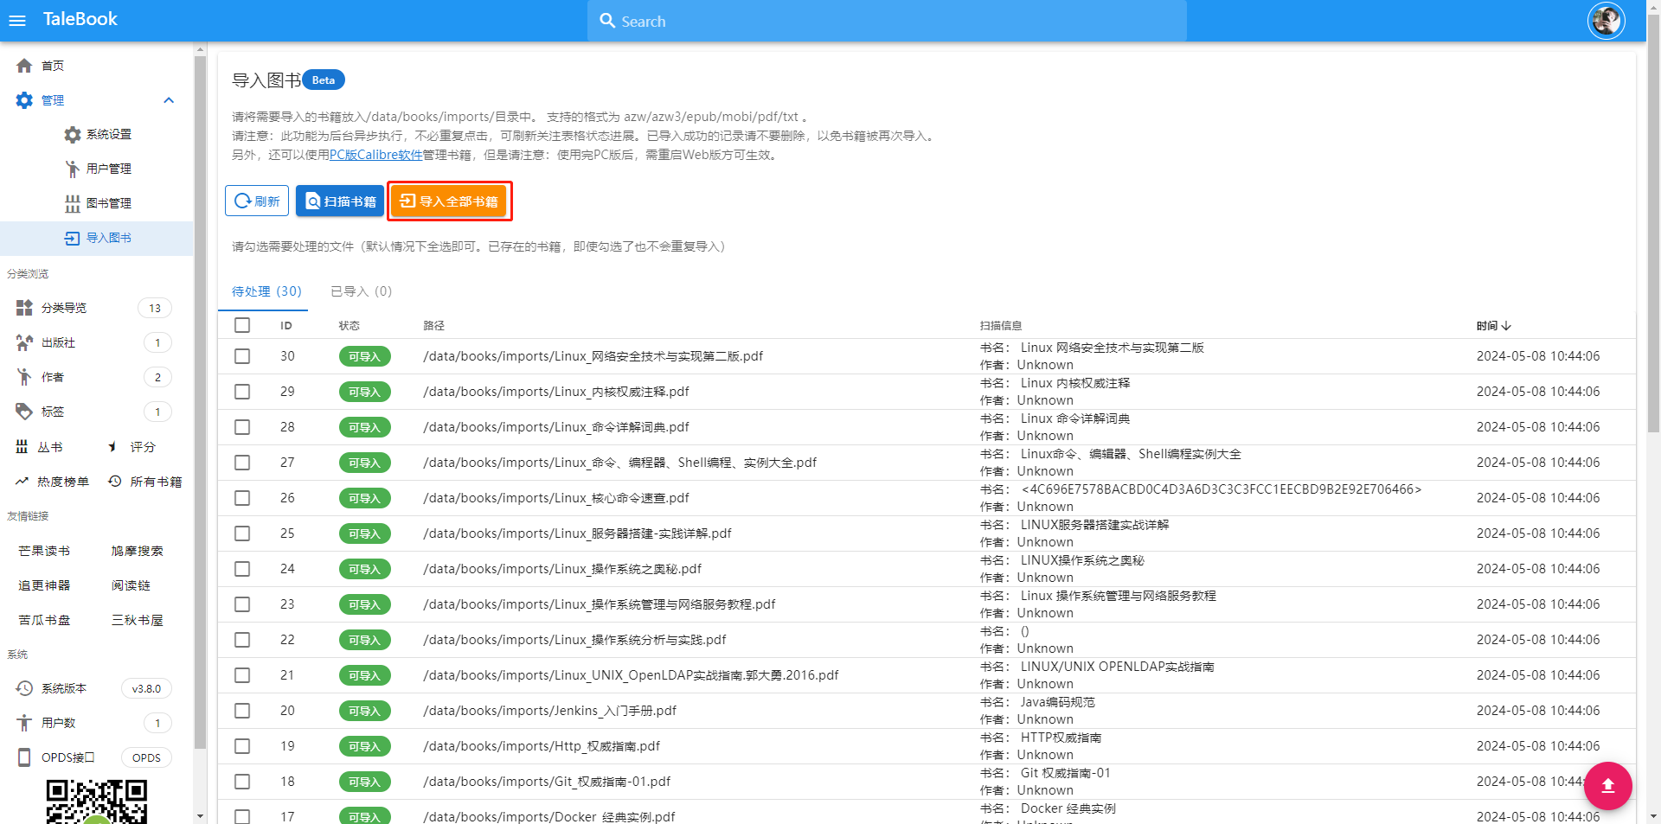Check row ID 22 checkbox
The height and width of the screenshot is (824, 1661).
click(x=242, y=640)
